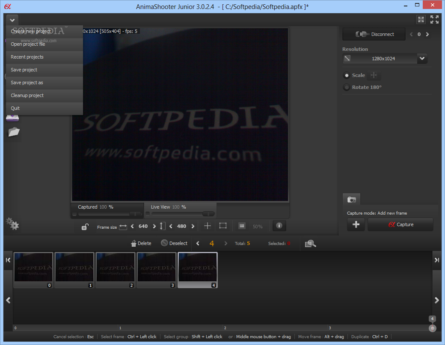
Task: Increase frame height above 480
Action: pyautogui.click(x=193, y=226)
